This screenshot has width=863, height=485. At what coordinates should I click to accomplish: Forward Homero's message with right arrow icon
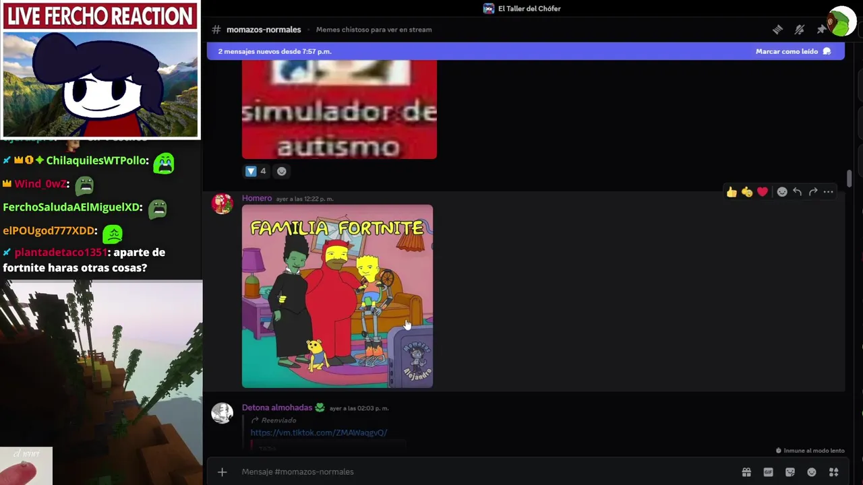[x=813, y=192]
